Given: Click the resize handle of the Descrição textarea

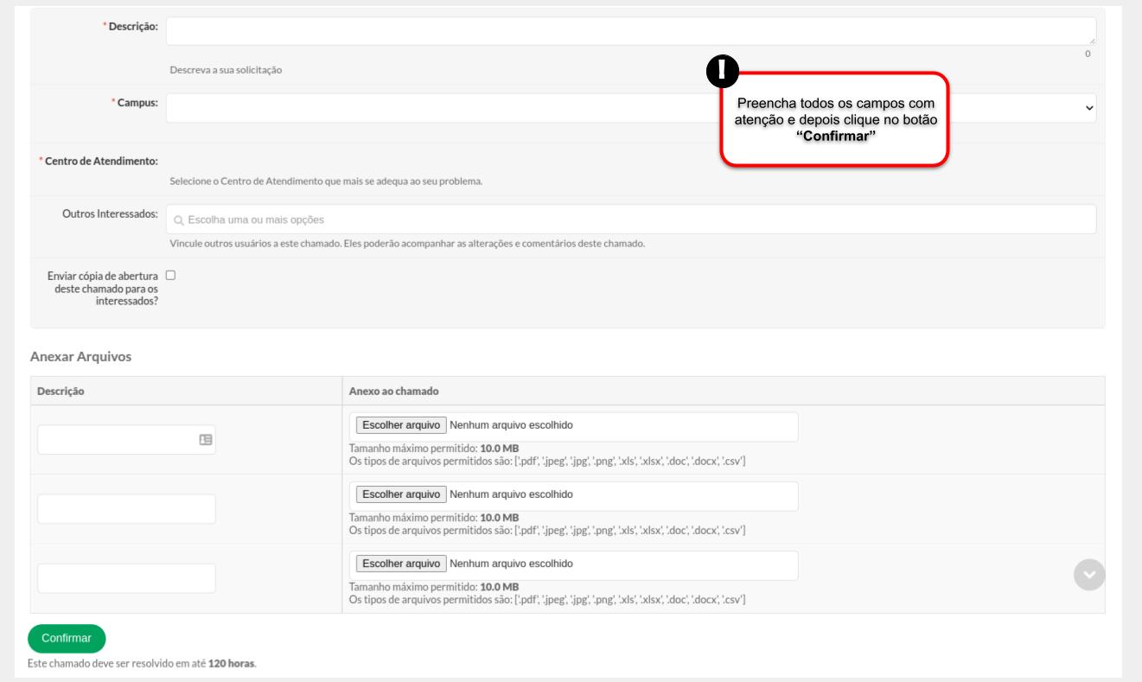Looking at the screenshot, I should [1092, 41].
